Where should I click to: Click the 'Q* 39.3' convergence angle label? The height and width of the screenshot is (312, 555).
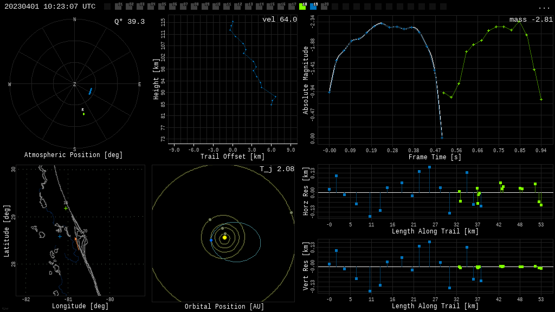(129, 22)
